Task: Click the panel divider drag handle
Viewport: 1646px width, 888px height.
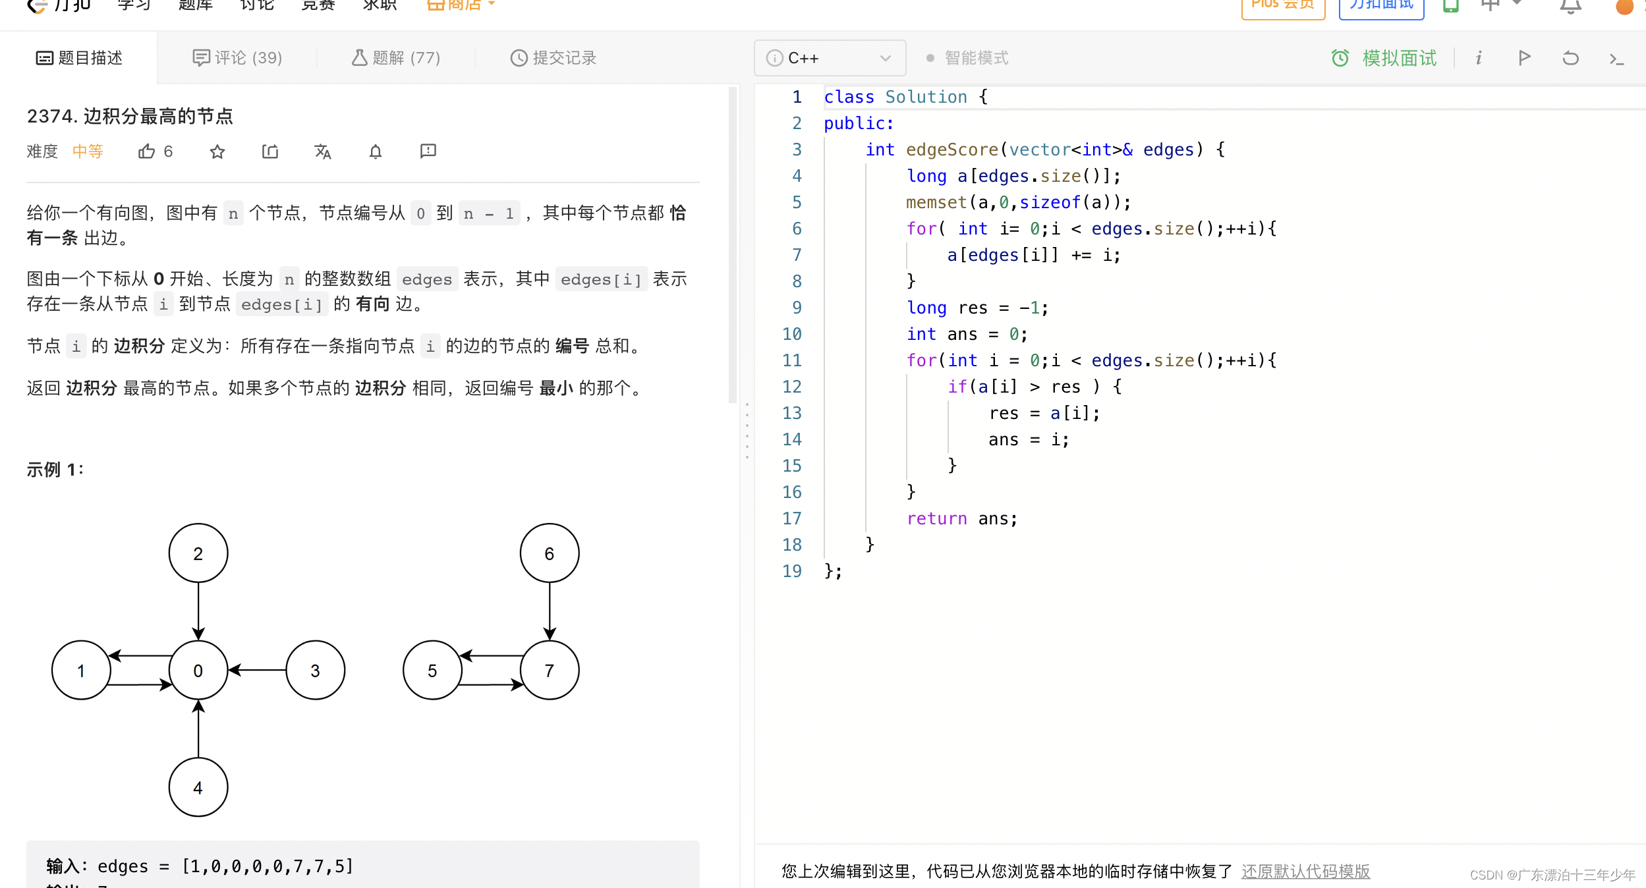Action: click(x=747, y=431)
